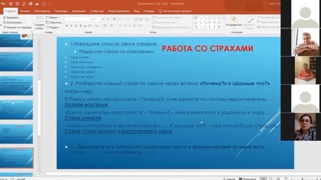Open the Слайд-шоу ribbon tab
Viewport: 321px width, 180px height.
97,11
